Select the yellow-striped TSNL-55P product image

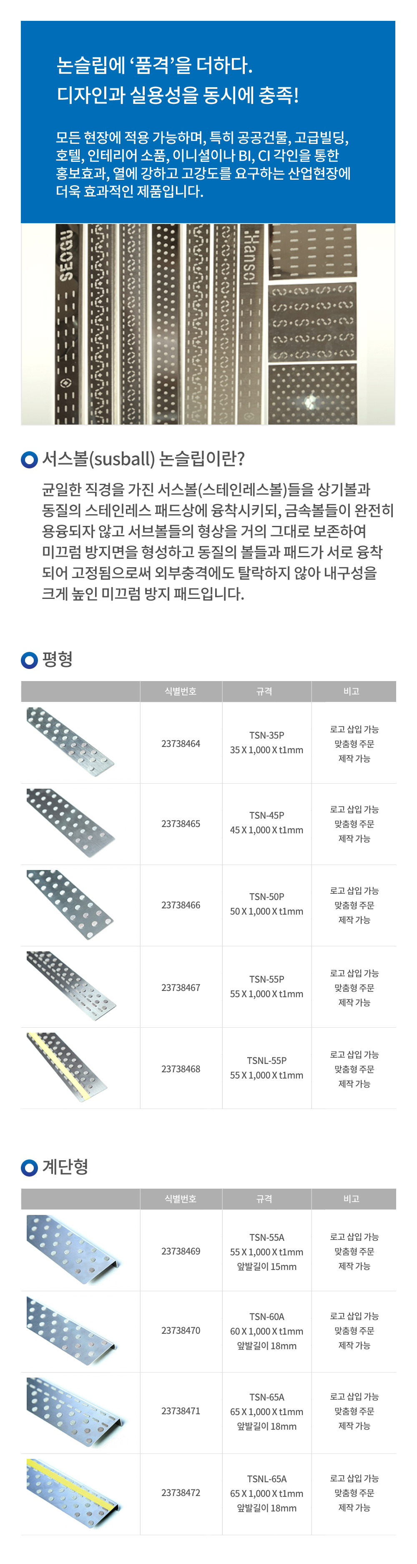point(67,1067)
